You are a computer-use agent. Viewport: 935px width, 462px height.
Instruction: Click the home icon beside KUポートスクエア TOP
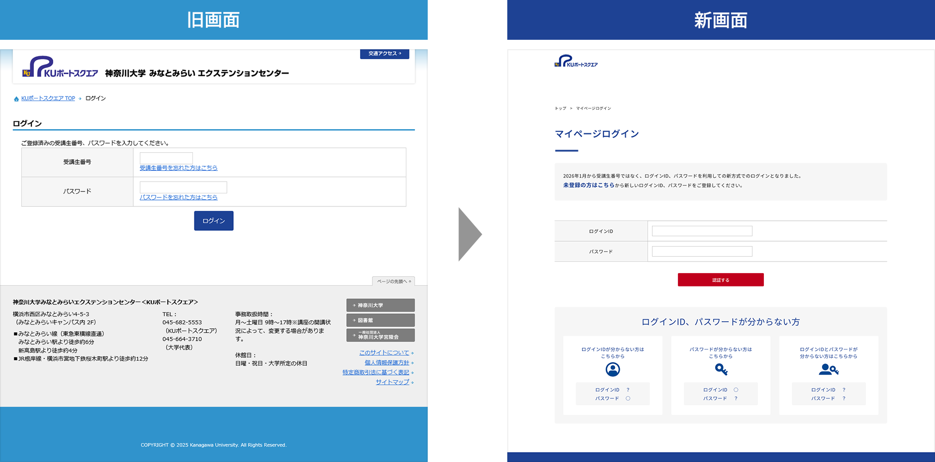coord(16,99)
